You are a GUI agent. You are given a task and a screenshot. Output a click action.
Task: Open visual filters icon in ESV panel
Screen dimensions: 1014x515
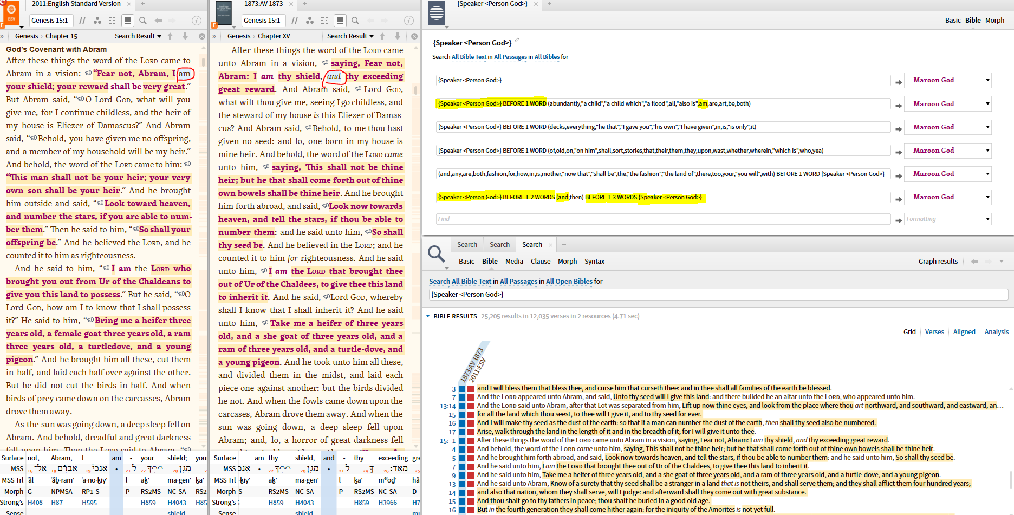click(97, 21)
